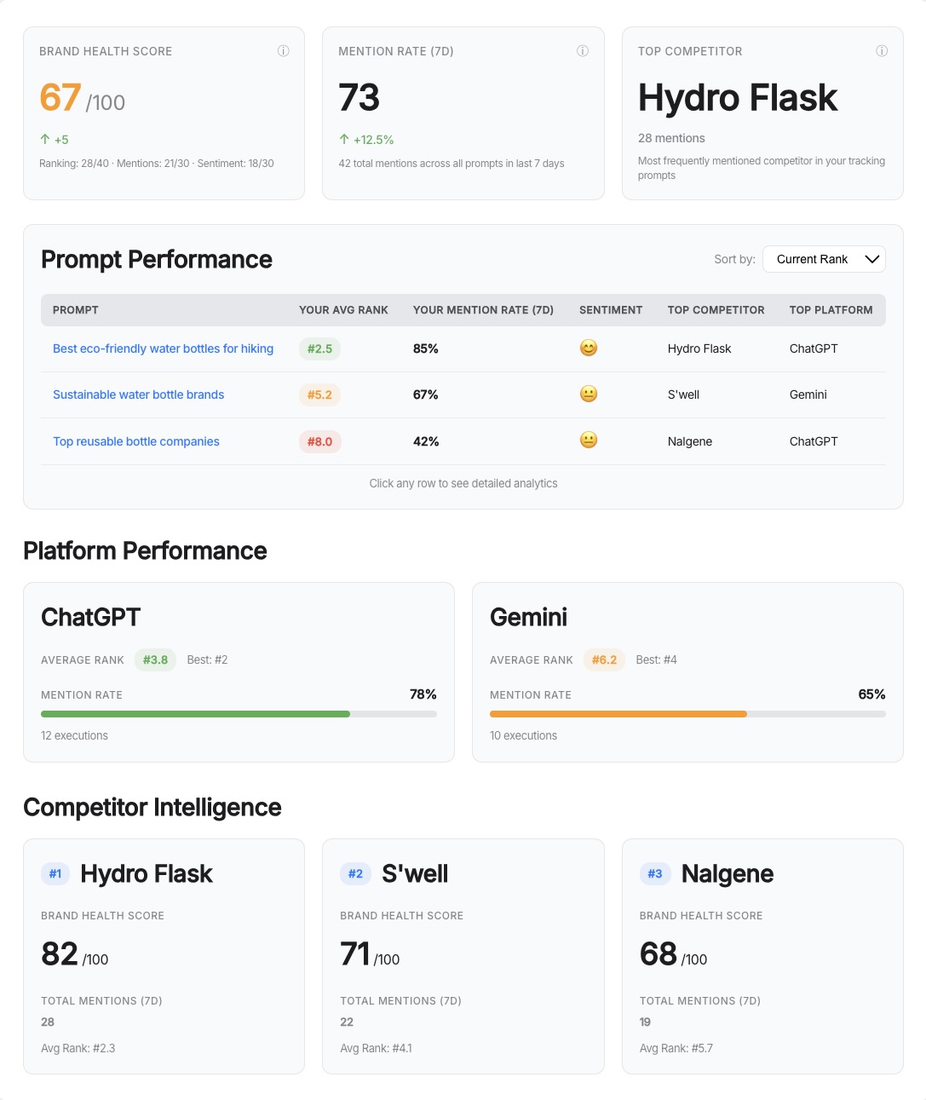Click the #1 rank badge beside Hydro Flask
The image size is (926, 1100).
pyautogui.click(x=55, y=873)
